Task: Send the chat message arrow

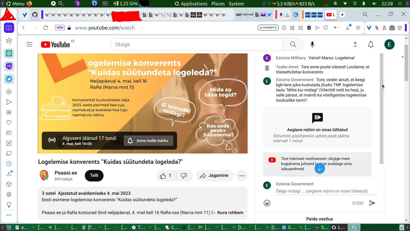Action: coord(372,203)
